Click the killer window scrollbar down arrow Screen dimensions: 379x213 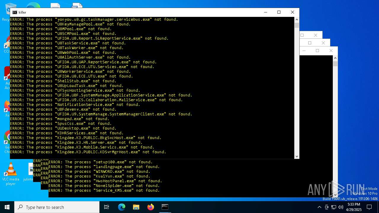tap(297, 156)
